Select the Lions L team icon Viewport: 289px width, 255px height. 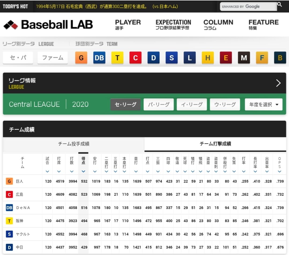pos(189,58)
